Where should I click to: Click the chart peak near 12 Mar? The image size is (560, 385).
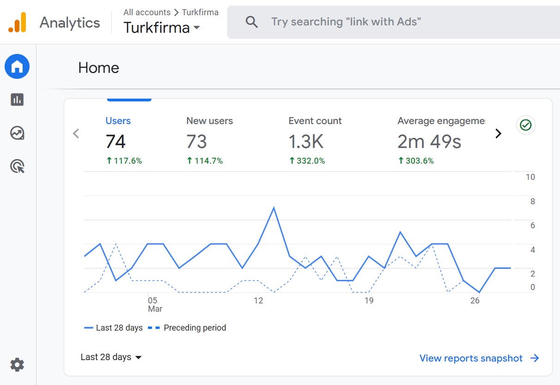pos(274,208)
